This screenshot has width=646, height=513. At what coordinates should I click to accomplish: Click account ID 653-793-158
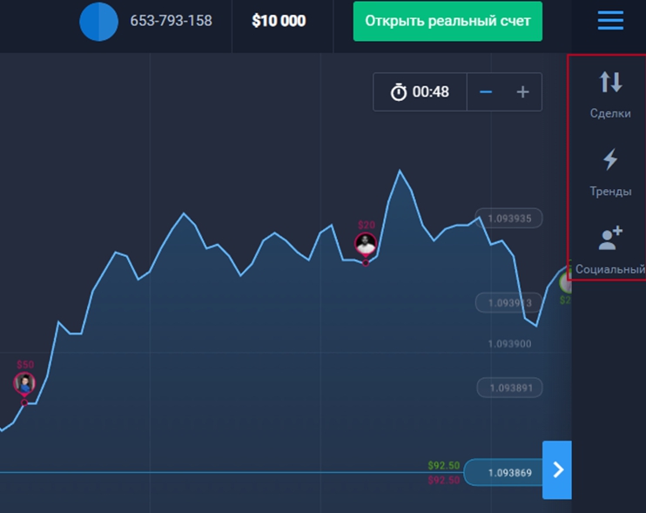(x=171, y=21)
